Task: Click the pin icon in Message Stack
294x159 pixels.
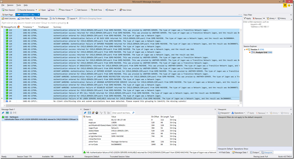Action: [3, 113]
